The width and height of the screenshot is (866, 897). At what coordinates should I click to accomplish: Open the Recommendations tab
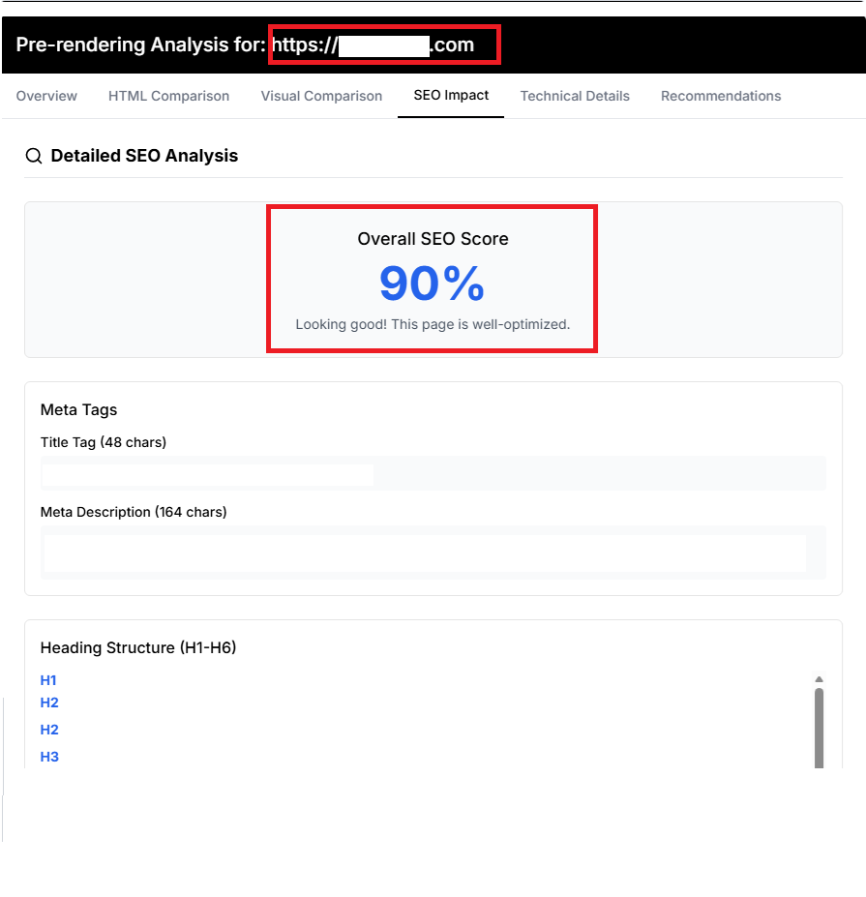[721, 96]
